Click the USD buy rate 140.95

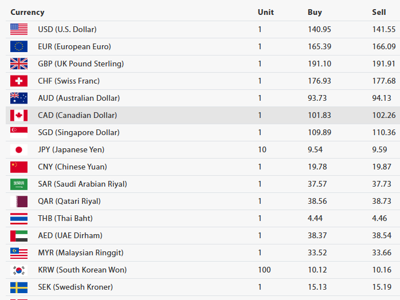(319, 29)
